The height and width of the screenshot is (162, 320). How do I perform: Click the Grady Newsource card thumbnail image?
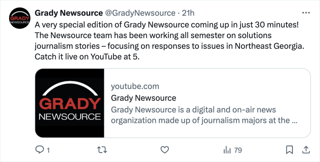tap(70, 103)
